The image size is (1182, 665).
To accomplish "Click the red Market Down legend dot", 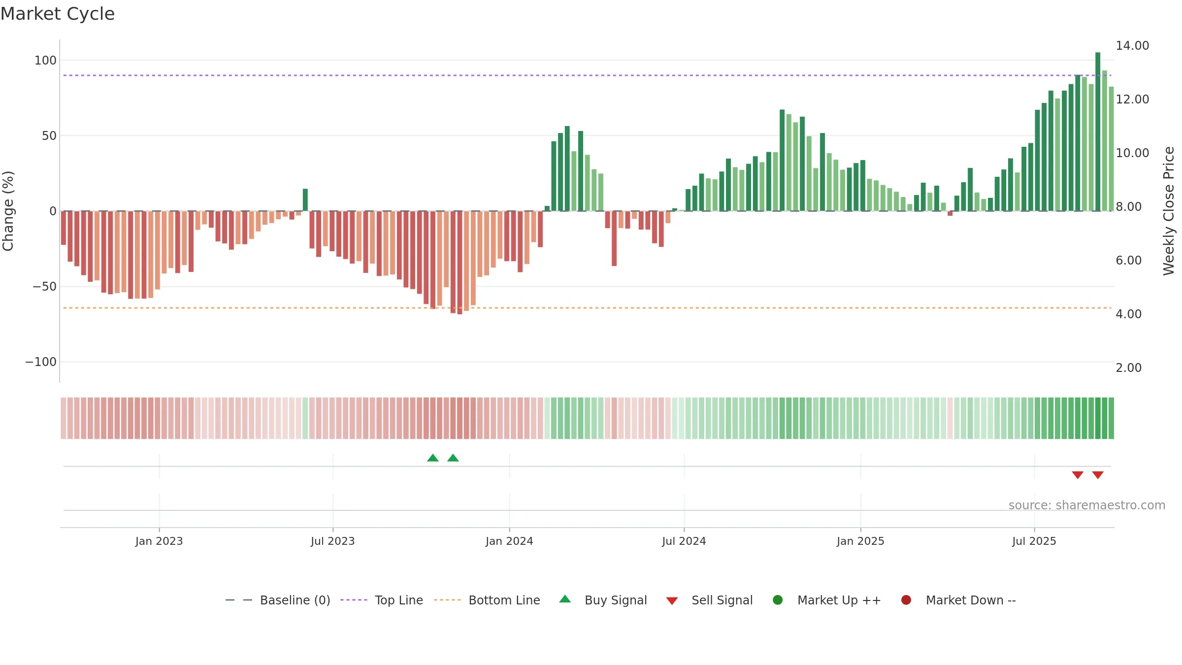I will point(906,599).
